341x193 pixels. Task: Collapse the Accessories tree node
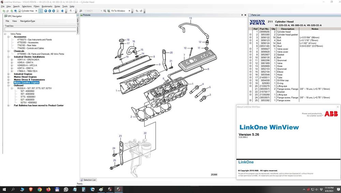(x=8, y=37)
